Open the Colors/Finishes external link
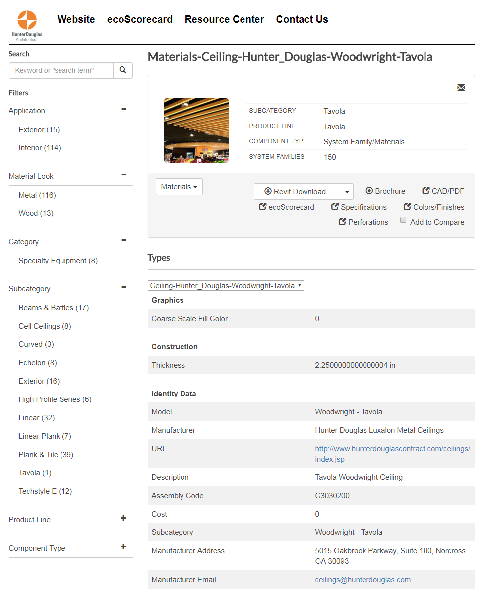The image size is (486, 595). 434,207
